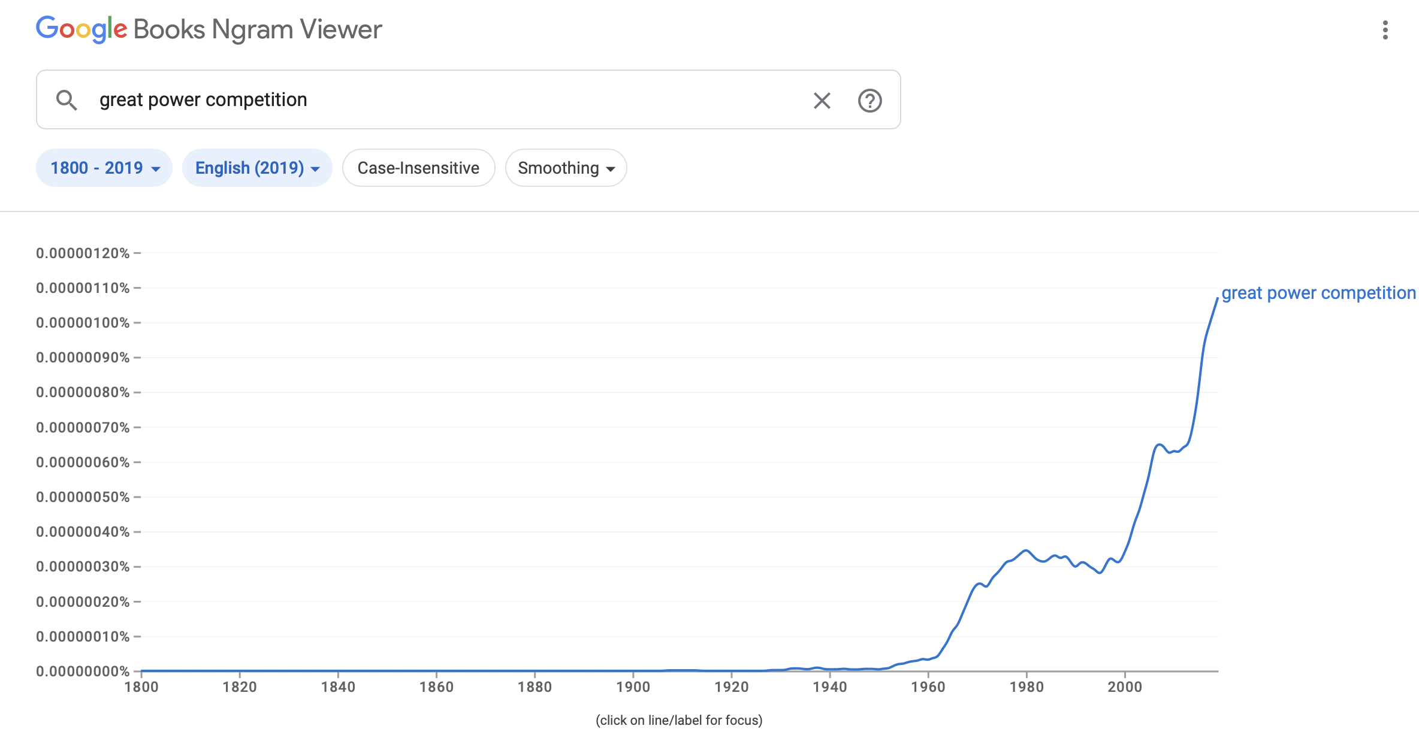This screenshot has width=1419, height=744.
Task: Click the 1900 x-axis label
Action: [x=633, y=687]
